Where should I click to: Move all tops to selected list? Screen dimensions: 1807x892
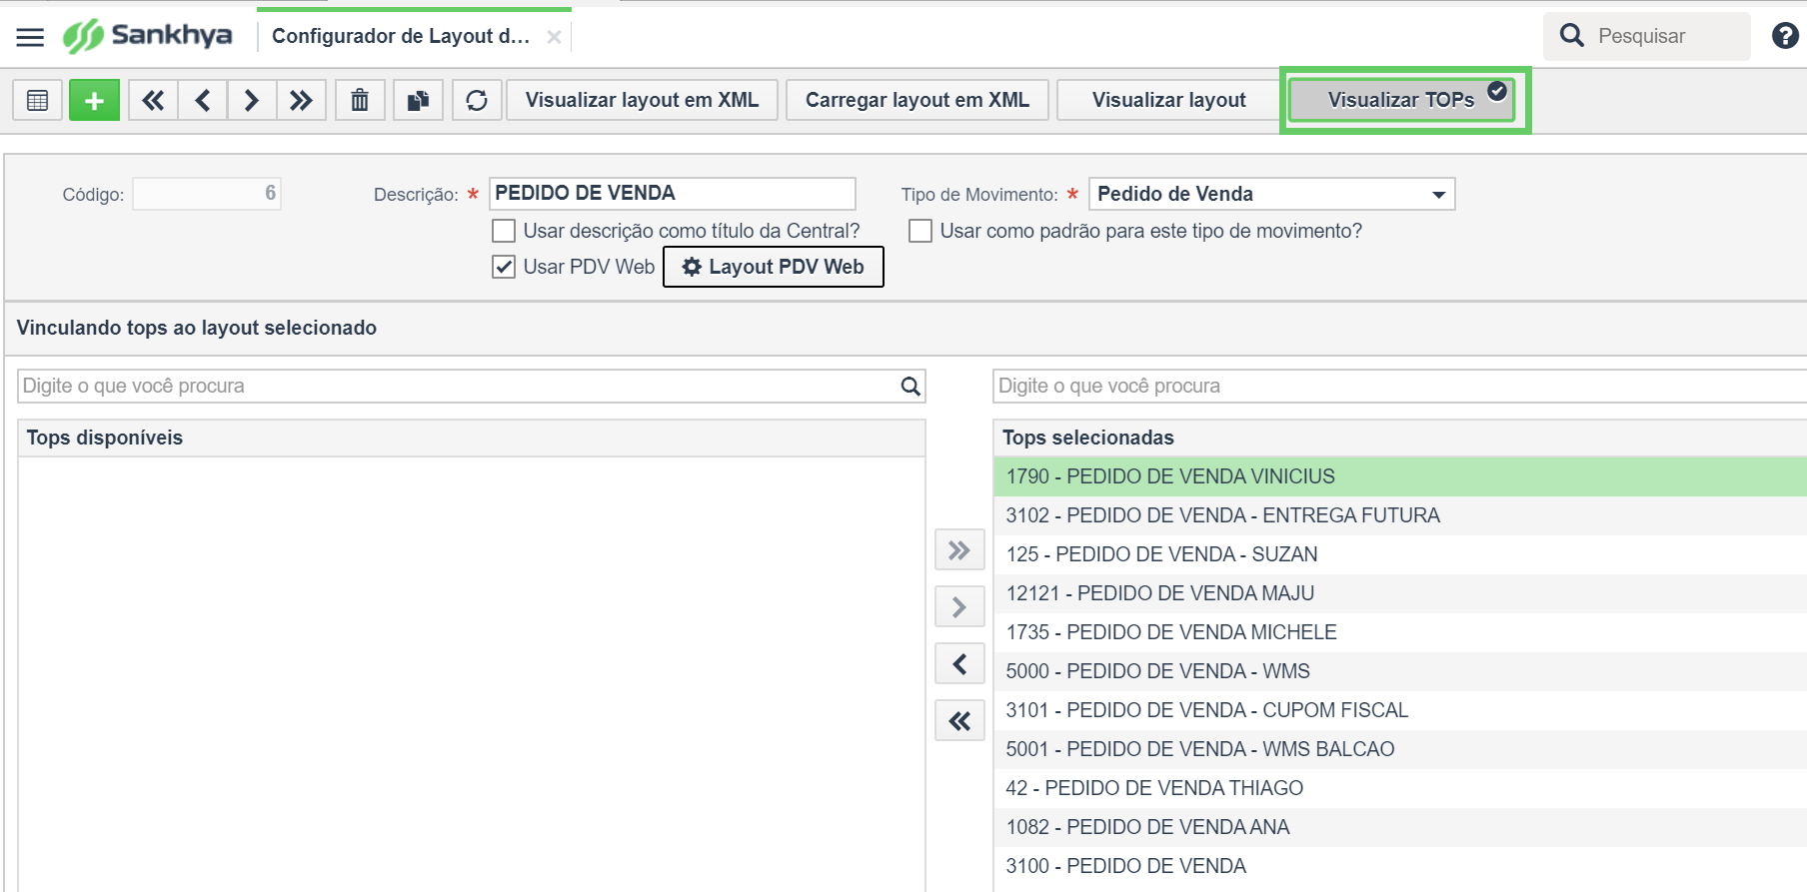(x=959, y=550)
